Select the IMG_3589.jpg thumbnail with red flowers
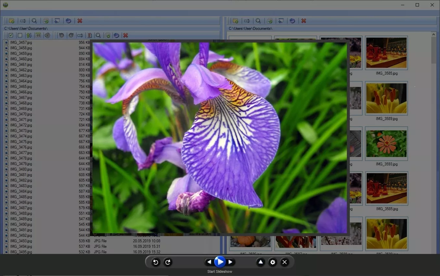The width and height of the screenshot is (440, 276). pyautogui.click(x=386, y=98)
